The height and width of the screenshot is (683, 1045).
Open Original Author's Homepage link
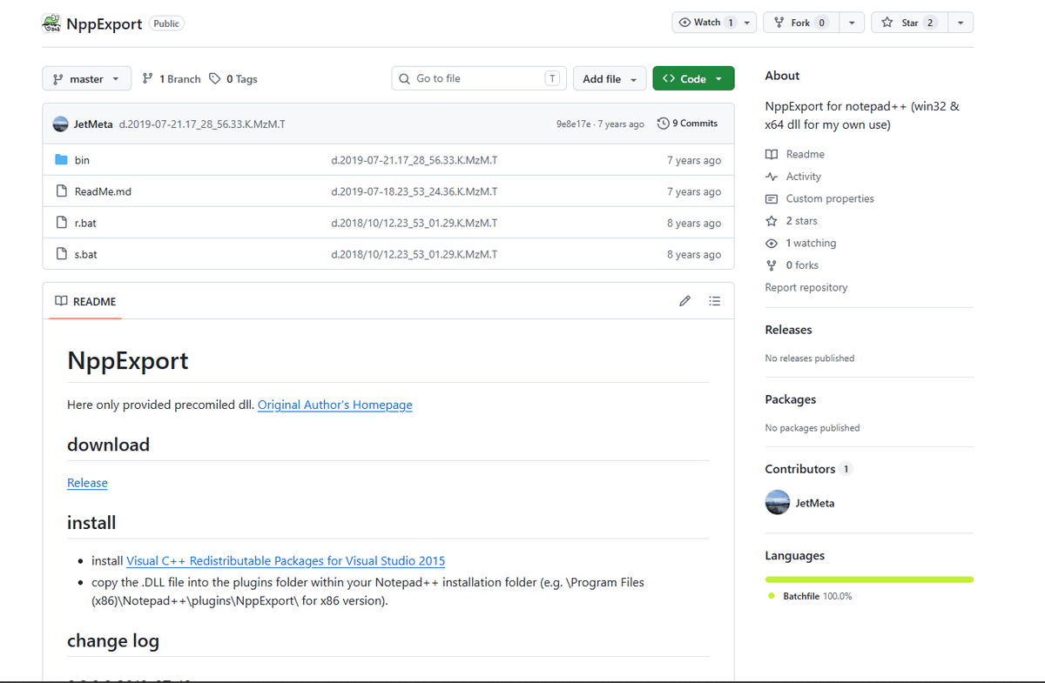click(x=335, y=405)
